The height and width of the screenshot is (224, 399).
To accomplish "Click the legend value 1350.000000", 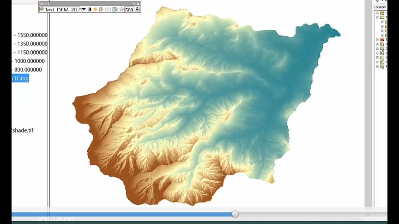I will [x=32, y=44].
